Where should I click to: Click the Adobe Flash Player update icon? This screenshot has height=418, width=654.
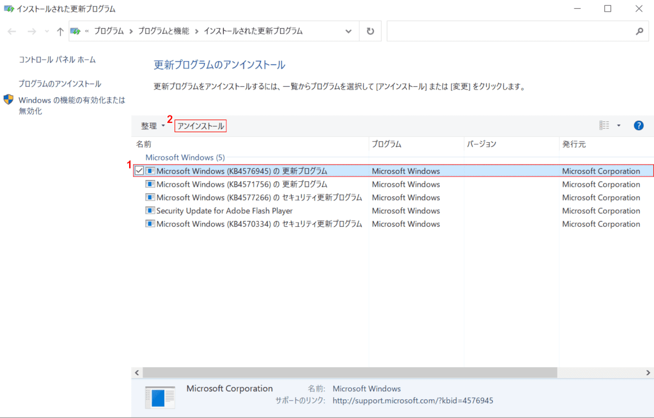pos(151,211)
